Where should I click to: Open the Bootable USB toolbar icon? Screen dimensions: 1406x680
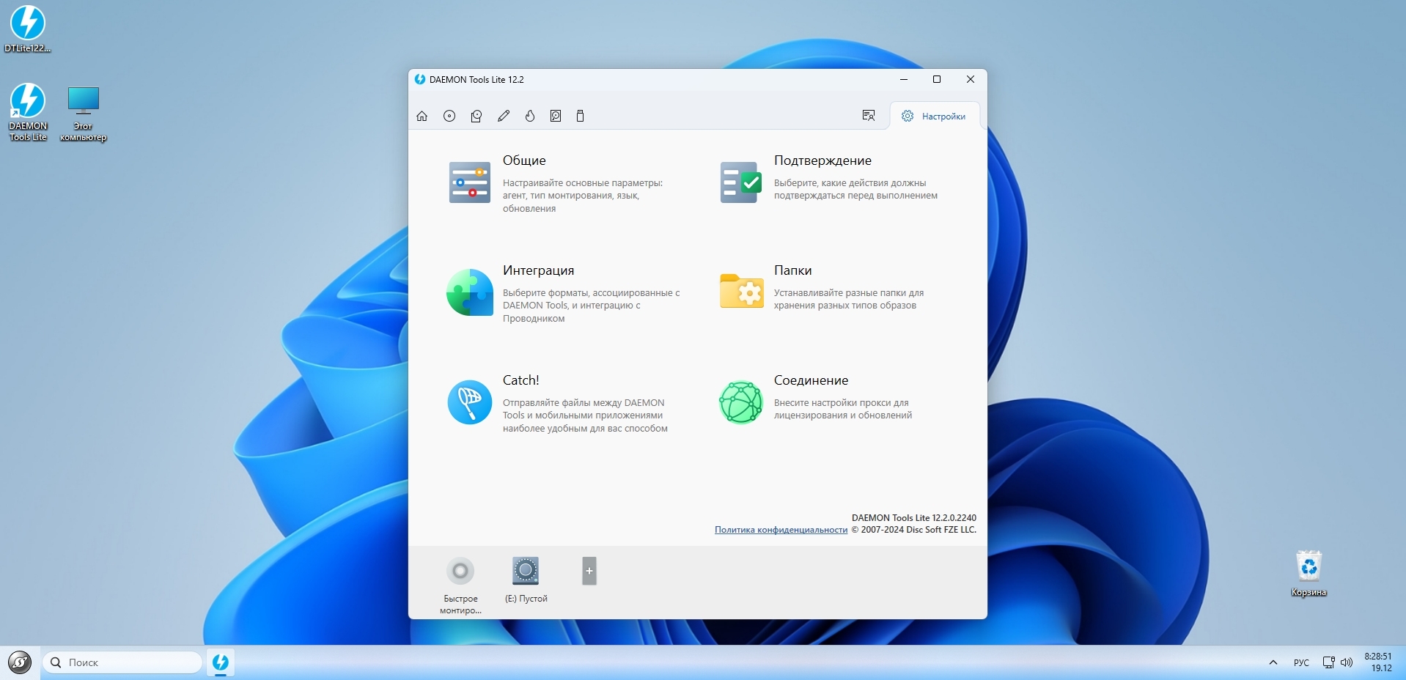pos(556,116)
